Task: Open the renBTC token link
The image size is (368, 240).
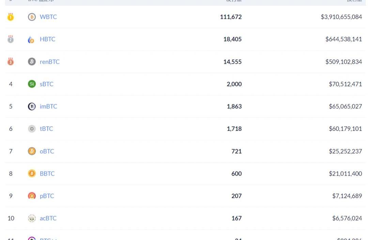Action: click(49, 62)
